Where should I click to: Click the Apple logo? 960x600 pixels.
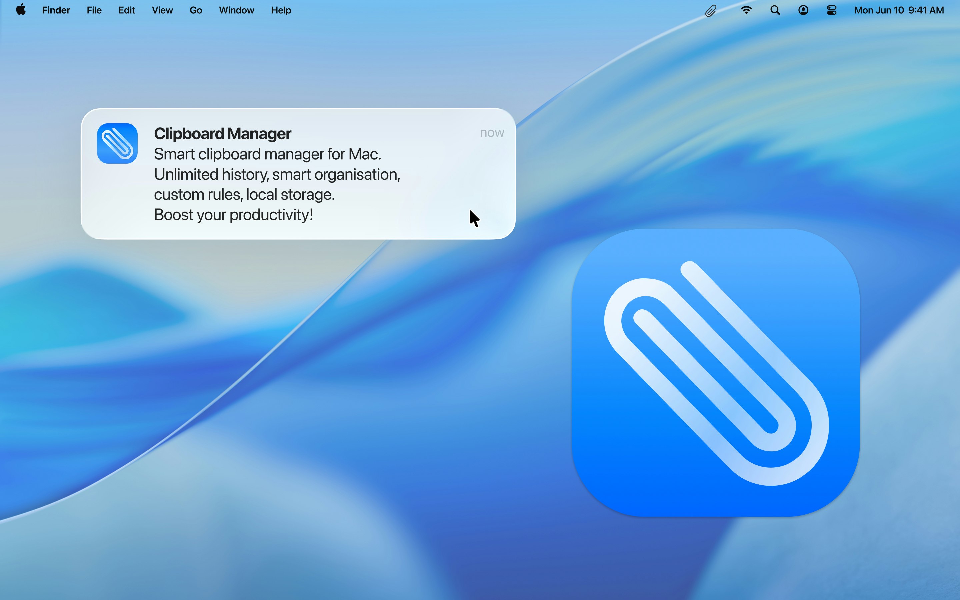coord(21,10)
